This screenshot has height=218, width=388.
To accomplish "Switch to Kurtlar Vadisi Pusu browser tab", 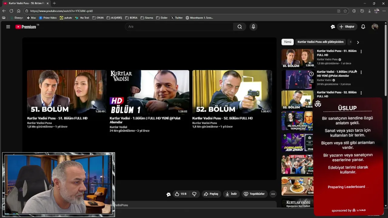I will [26, 3].
